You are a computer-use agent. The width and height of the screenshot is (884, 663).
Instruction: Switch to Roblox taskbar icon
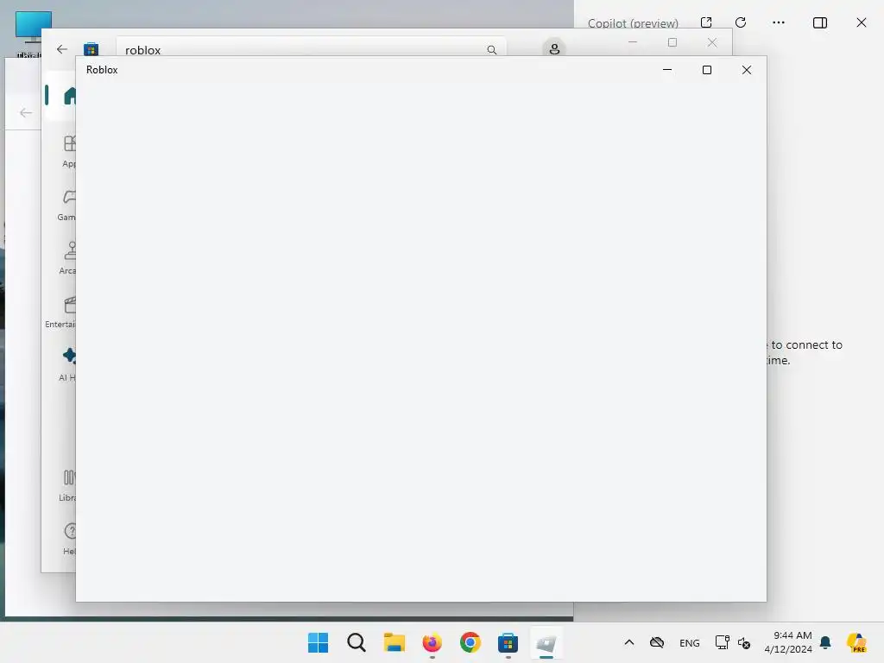(546, 642)
